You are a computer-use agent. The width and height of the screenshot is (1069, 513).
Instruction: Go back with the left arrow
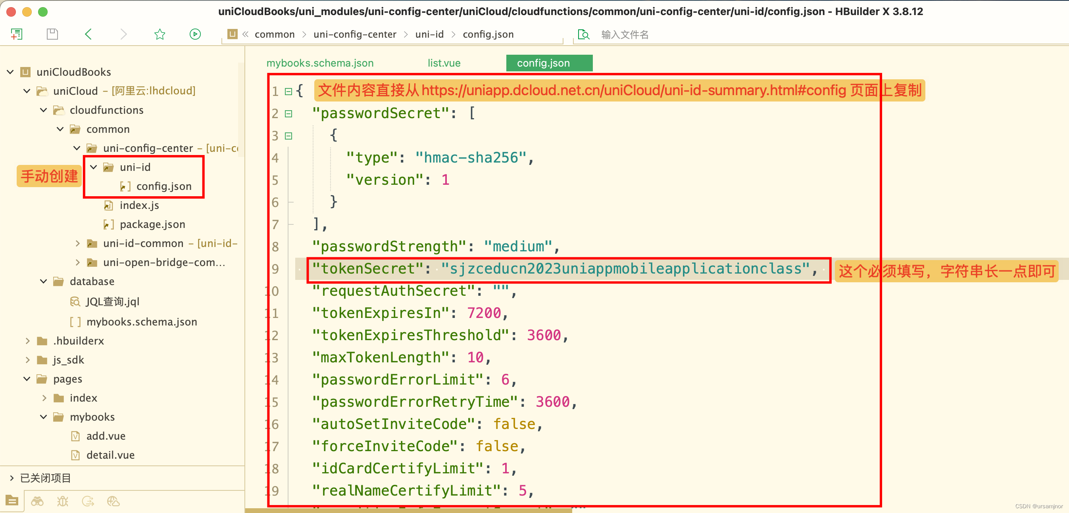88,34
